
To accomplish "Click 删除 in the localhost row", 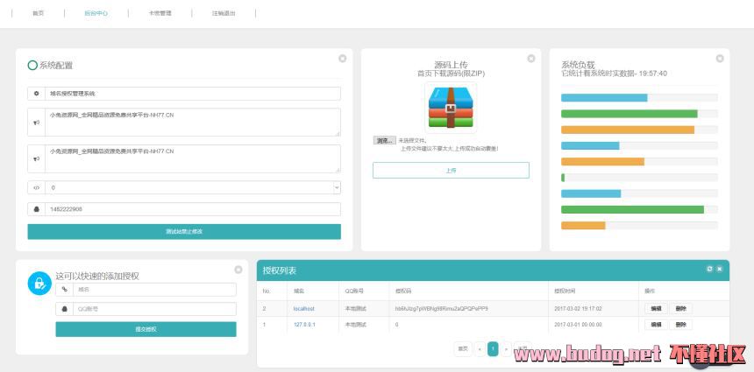I will click(x=681, y=309).
